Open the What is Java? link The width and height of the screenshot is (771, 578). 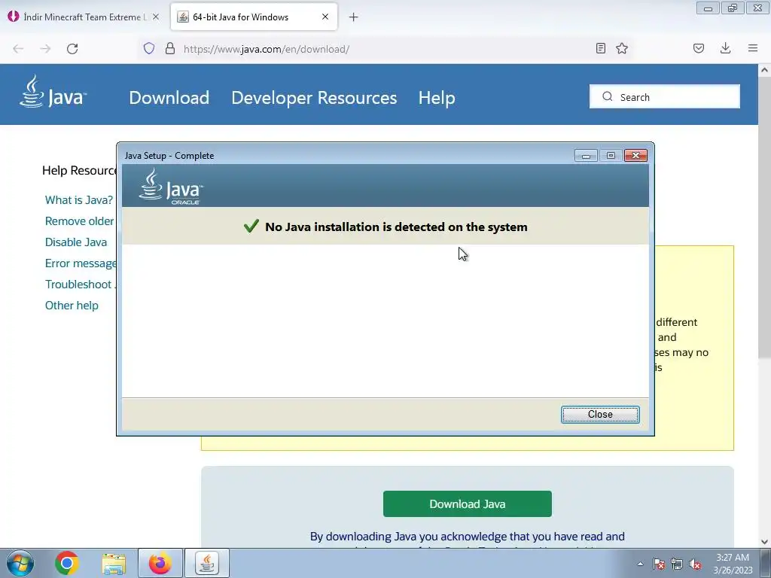pyautogui.click(x=78, y=200)
